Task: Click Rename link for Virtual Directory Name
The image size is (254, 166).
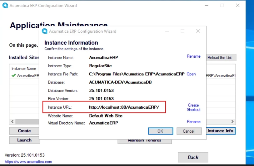Action: click(x=194, y=121)
